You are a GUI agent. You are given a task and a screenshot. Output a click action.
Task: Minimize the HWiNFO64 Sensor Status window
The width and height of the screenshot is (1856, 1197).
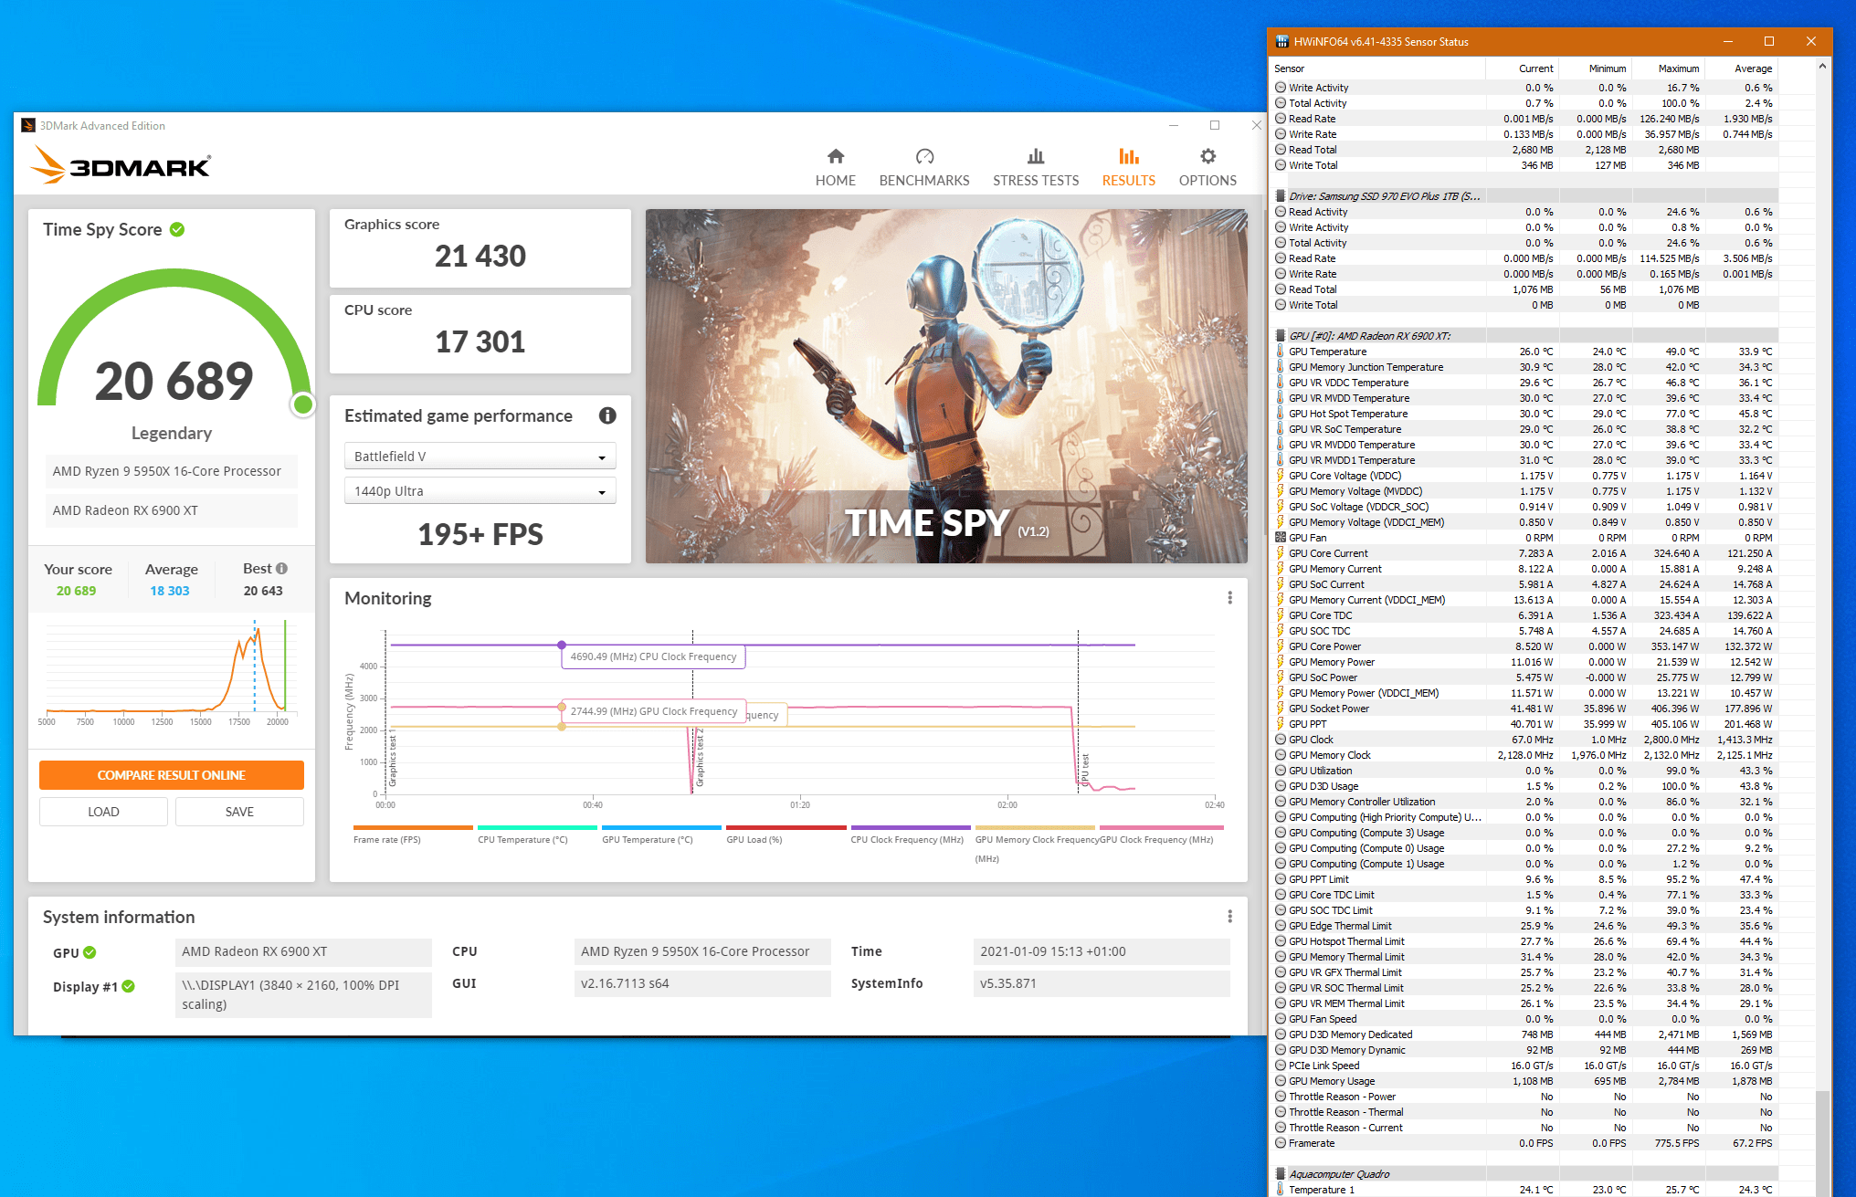pos(1727,41)
